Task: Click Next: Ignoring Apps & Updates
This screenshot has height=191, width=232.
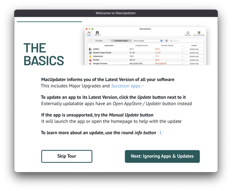Action: pos(162,156)
